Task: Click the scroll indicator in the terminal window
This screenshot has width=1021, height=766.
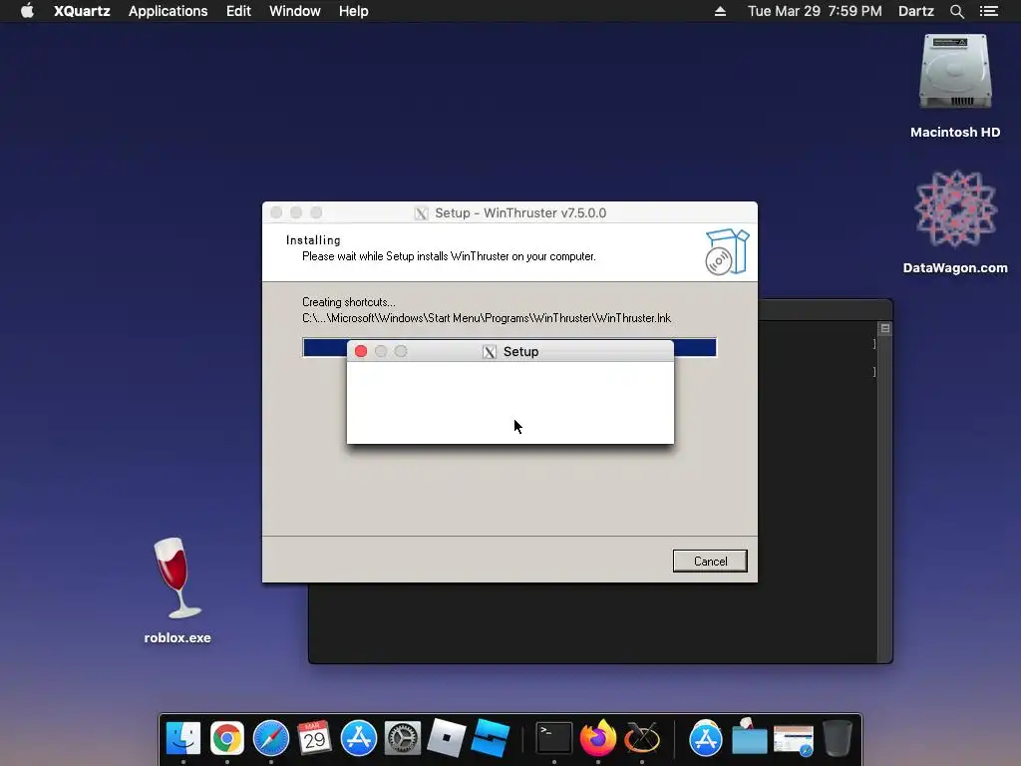Action: coord(885,328)
